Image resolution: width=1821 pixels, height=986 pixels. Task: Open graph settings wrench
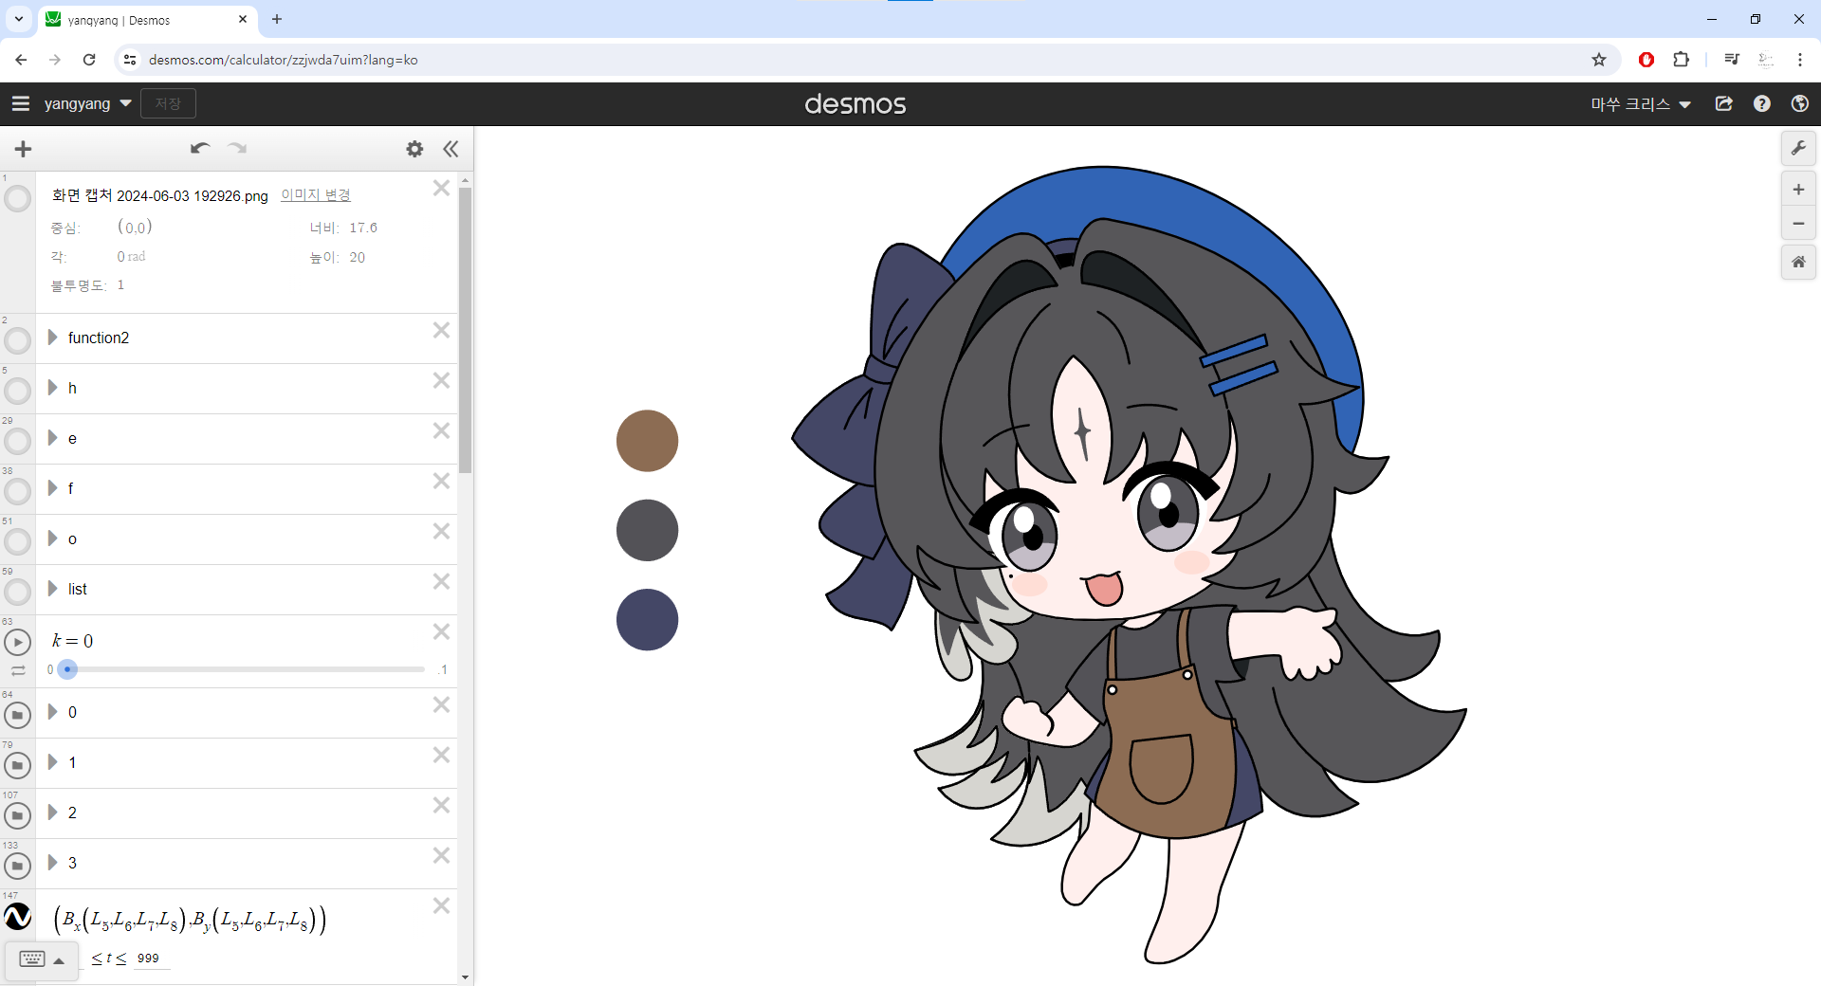[x=1798, y=148]
